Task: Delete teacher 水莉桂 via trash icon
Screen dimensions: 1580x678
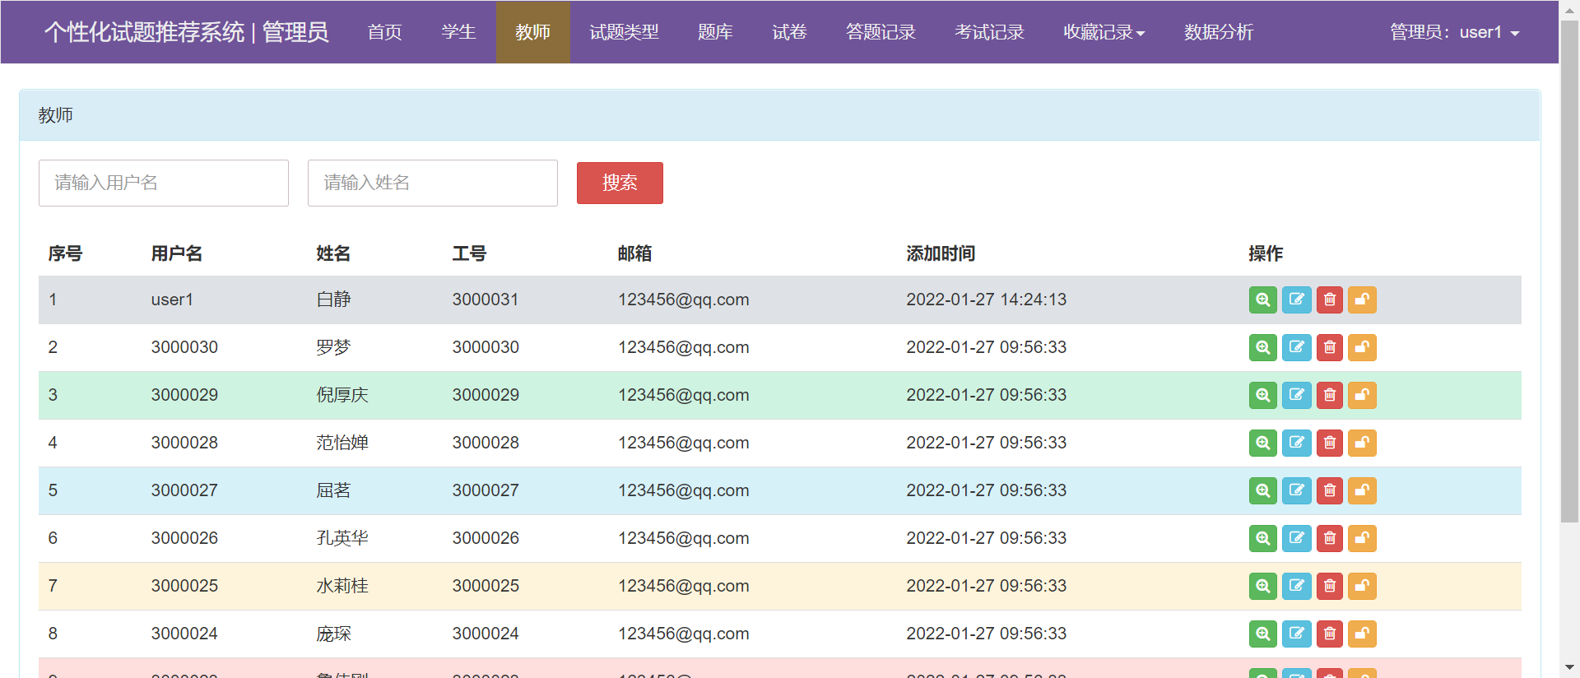Action: click(x=1329, y=586)
